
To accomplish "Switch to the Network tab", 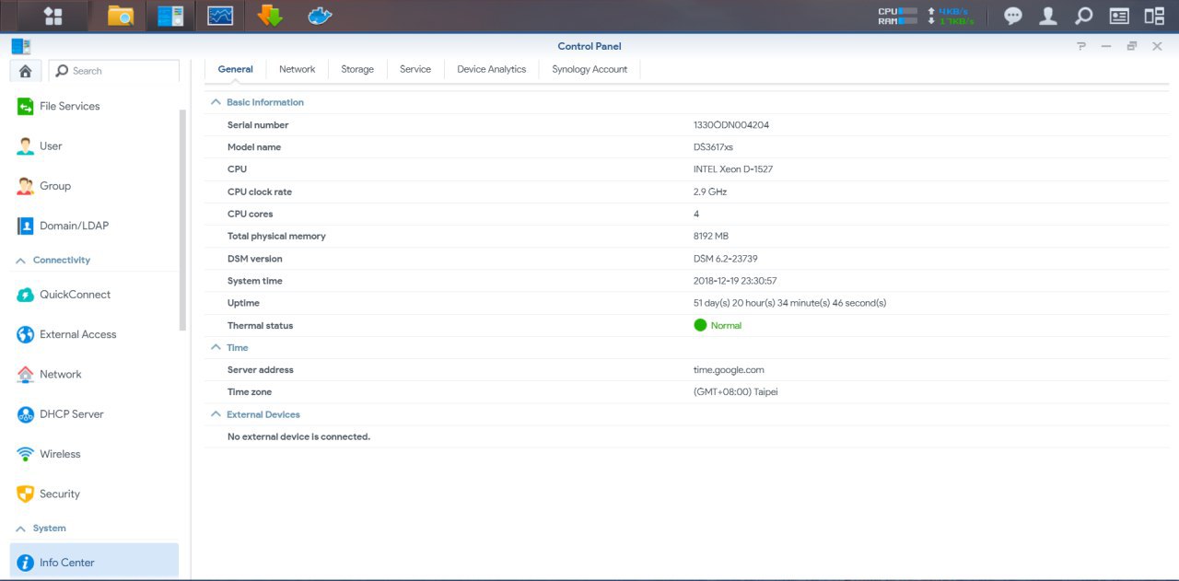I will point(297,69).
